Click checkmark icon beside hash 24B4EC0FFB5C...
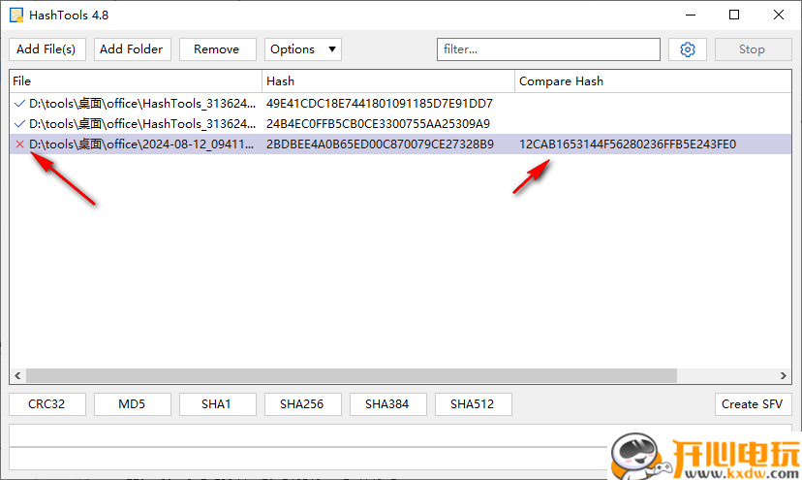 point(20,124)
